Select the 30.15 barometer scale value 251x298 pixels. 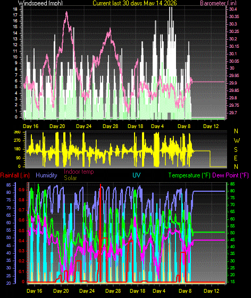[234, 46]
